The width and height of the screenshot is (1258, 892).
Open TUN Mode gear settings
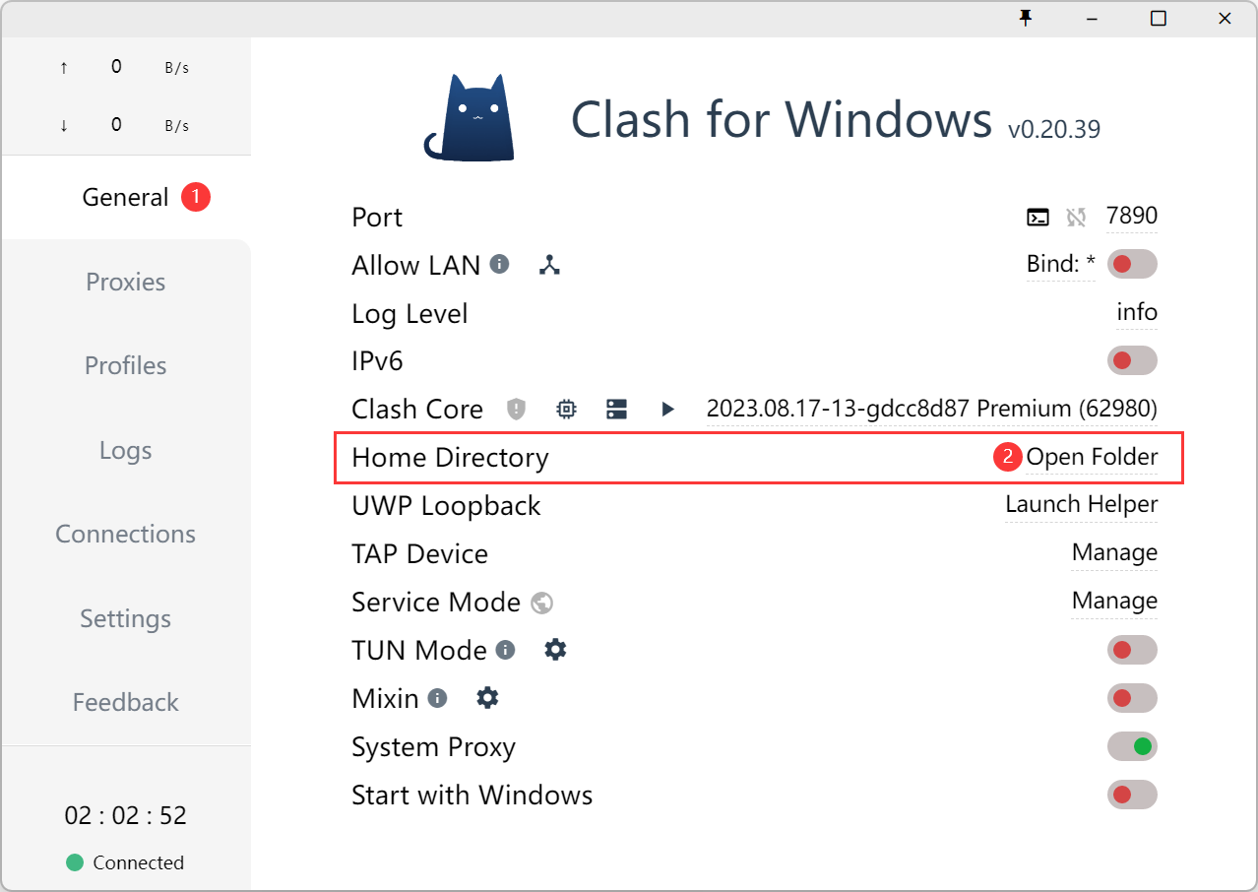(x=556, y=650)
